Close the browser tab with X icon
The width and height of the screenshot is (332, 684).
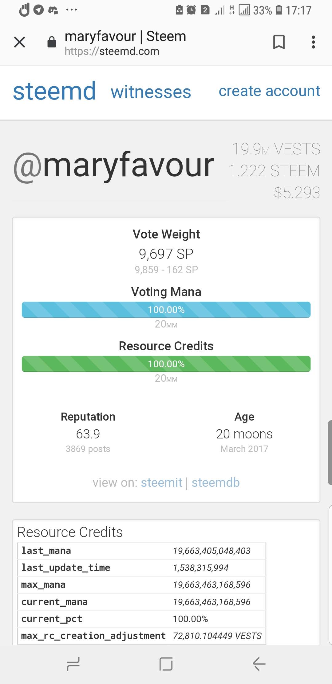coord(20,42)
